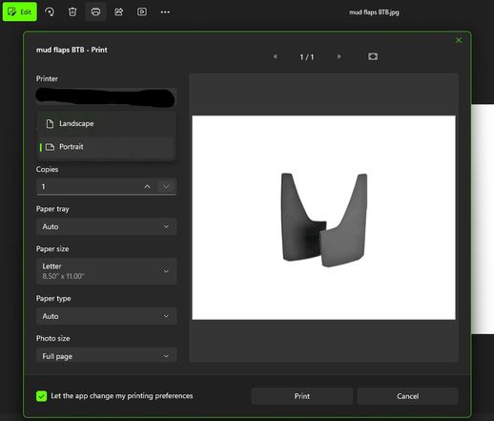This screenshot has height=421, width=494.
Task: Open the Paper size Letter dropdown
Action: pos(107,271)
